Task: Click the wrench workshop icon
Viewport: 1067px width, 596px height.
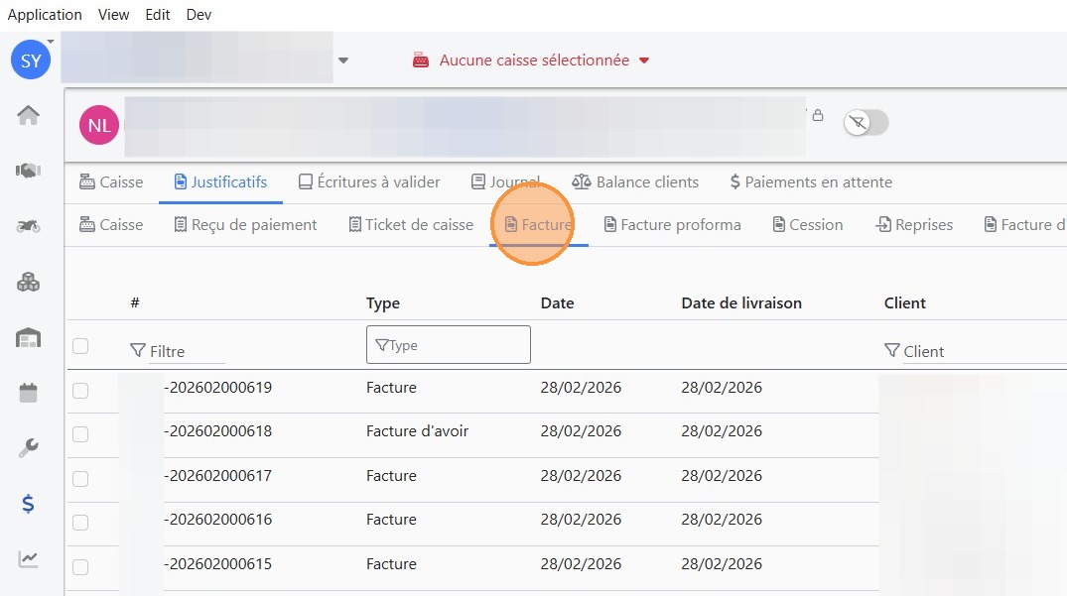Action: click(29, 449)
